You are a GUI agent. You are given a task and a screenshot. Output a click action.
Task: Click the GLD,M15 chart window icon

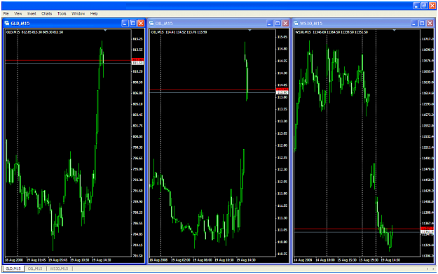[x=7, y=23]
